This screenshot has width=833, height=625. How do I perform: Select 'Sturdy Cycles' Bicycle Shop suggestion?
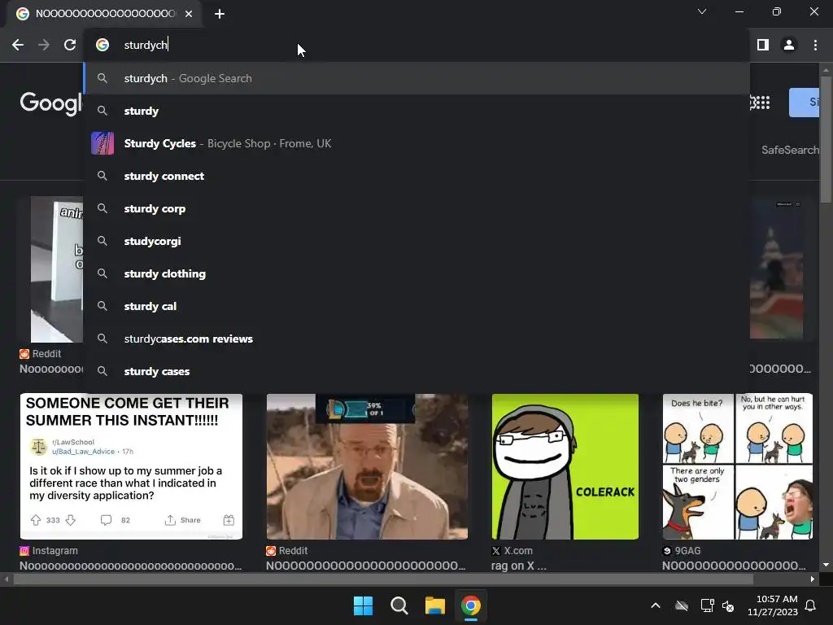coord(416,143)
